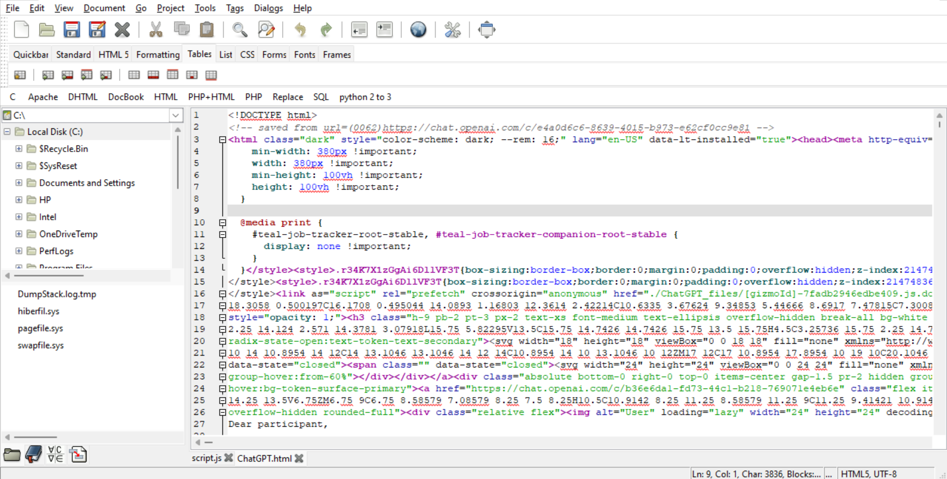
Task: Collapse the @media print block fold
Action: 222,223
